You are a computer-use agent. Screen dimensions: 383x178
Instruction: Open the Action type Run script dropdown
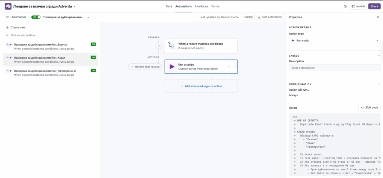coord(335,40)
